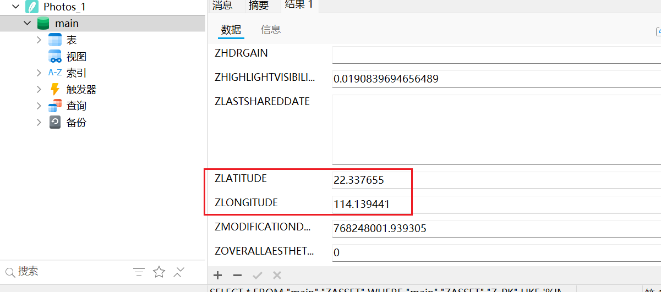661x292 pixels.
Task: Select the 视图 (Views) icon
Action: pyautogui.click(x=55, y=57)
